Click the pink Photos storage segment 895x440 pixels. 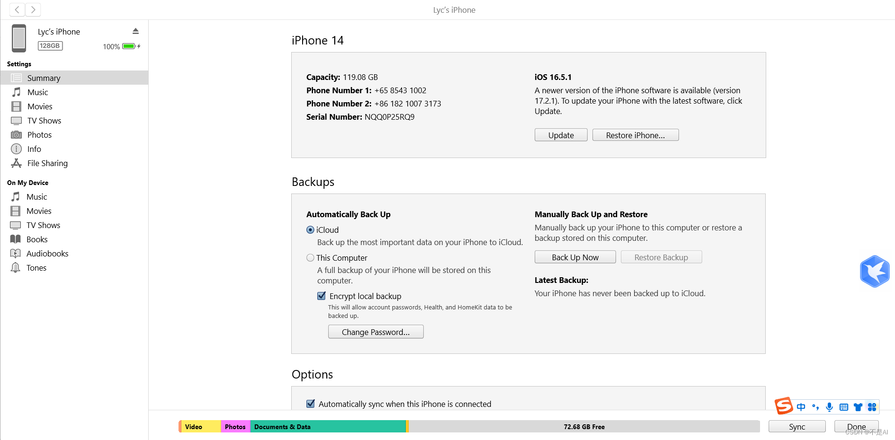(x=235, y=426)
